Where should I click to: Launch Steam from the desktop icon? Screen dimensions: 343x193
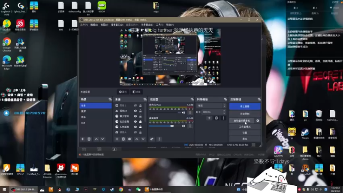click(x=305, y=133)
